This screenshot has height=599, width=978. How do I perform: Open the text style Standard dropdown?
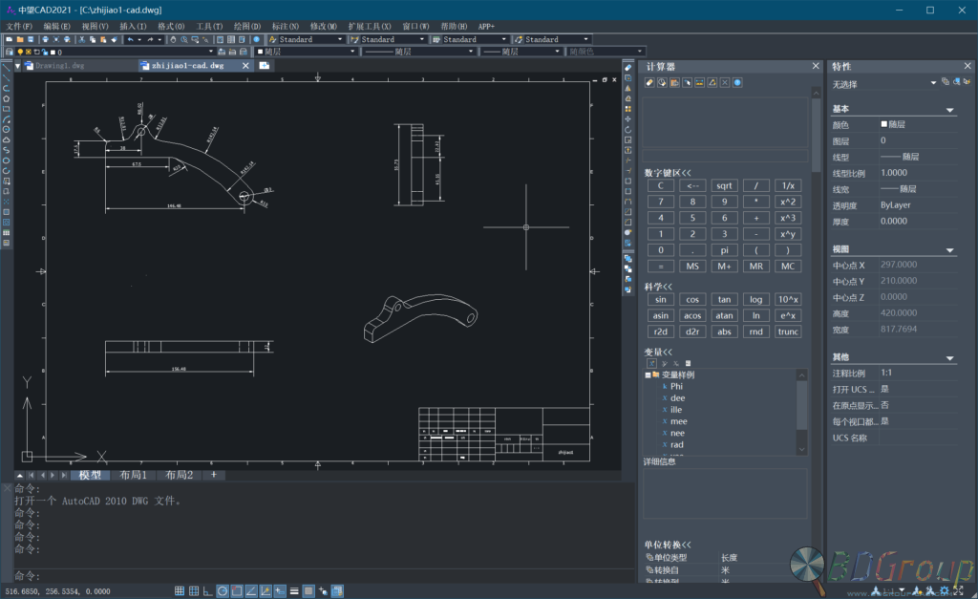pyautogui.click(x=340, y=39)
